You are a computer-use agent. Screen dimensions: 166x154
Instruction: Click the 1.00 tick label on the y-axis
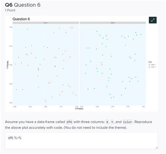11,27
